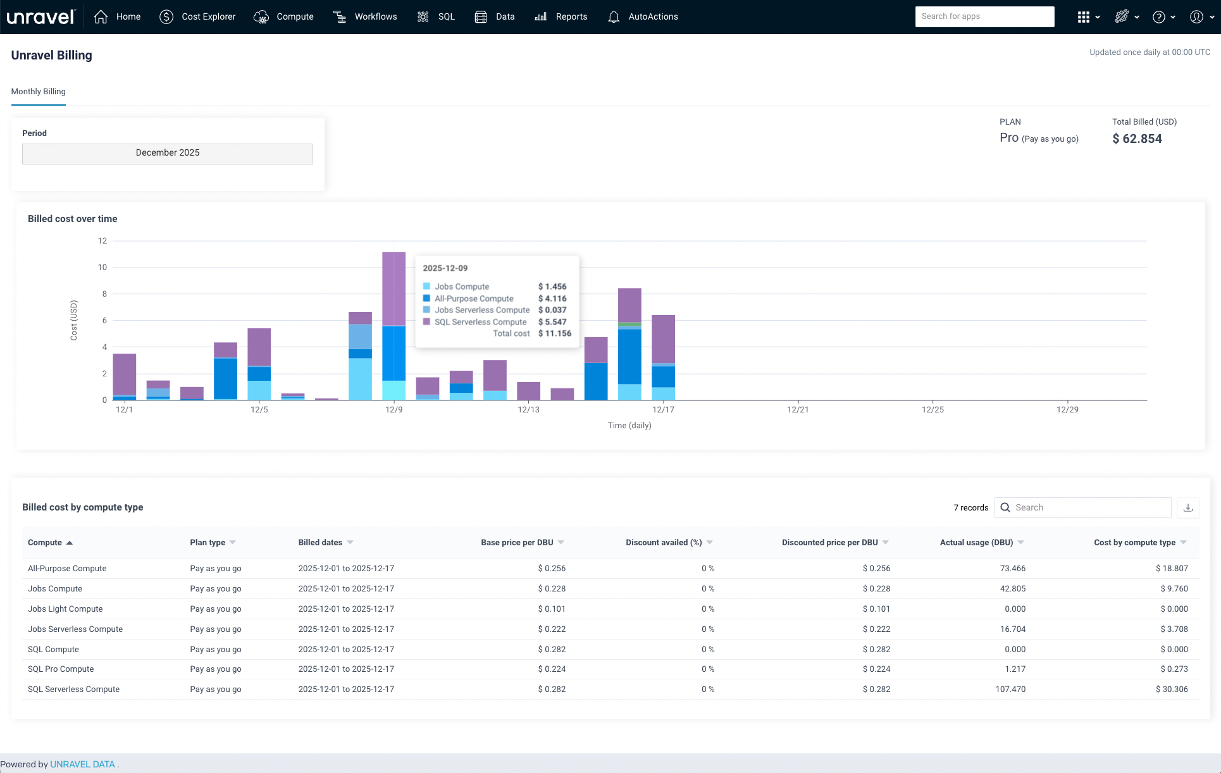This screenshot has height=773, width=1221.
Task: Open Cost by compute type sort arrow
Action: point(1184,543)
